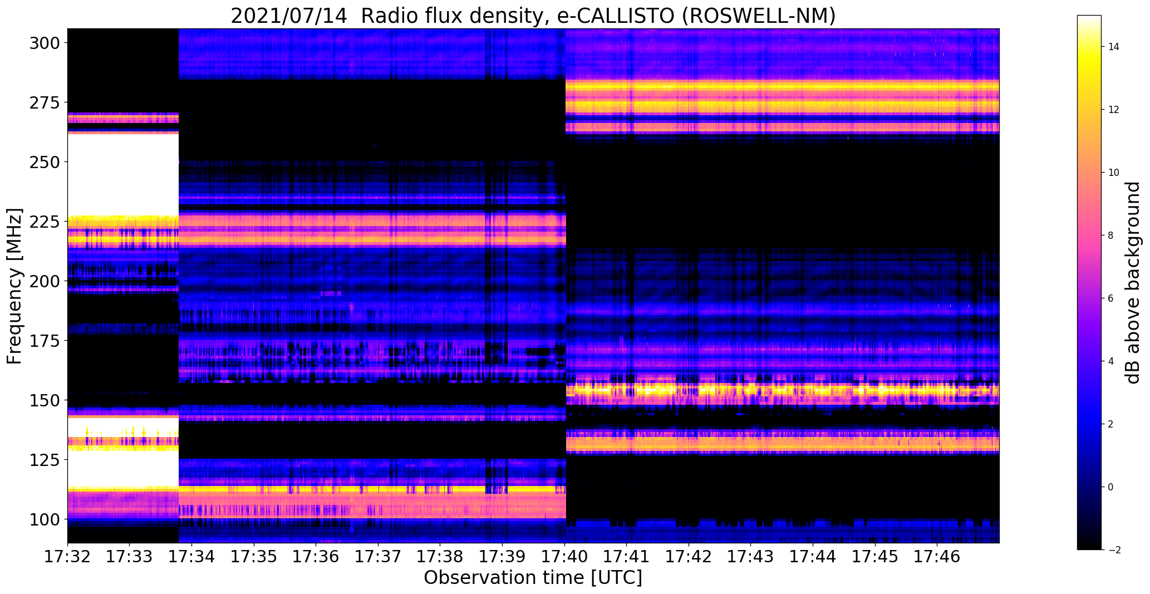Image resolution: width=1150 pixels, height=594 pixels.
Task: Click the 17:35 time tick label
Action: click(254, 556)
